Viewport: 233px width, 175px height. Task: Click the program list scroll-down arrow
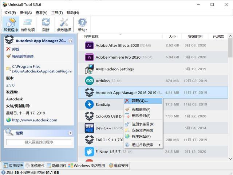pos(230,159)
